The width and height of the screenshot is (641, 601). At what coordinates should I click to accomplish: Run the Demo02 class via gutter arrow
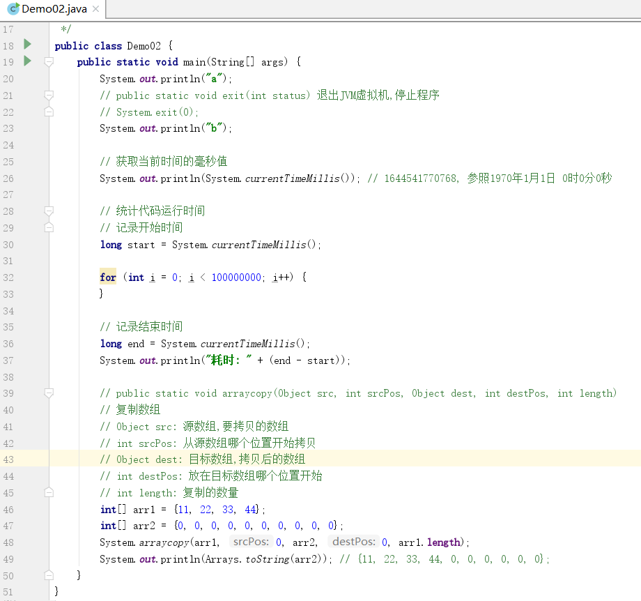(x=27, y=44)
